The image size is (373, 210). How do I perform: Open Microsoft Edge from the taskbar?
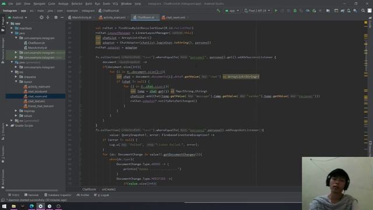tap(31, 206)
